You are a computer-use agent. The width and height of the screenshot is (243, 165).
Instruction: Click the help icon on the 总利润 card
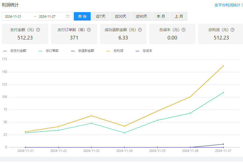(x=232, y=30)
